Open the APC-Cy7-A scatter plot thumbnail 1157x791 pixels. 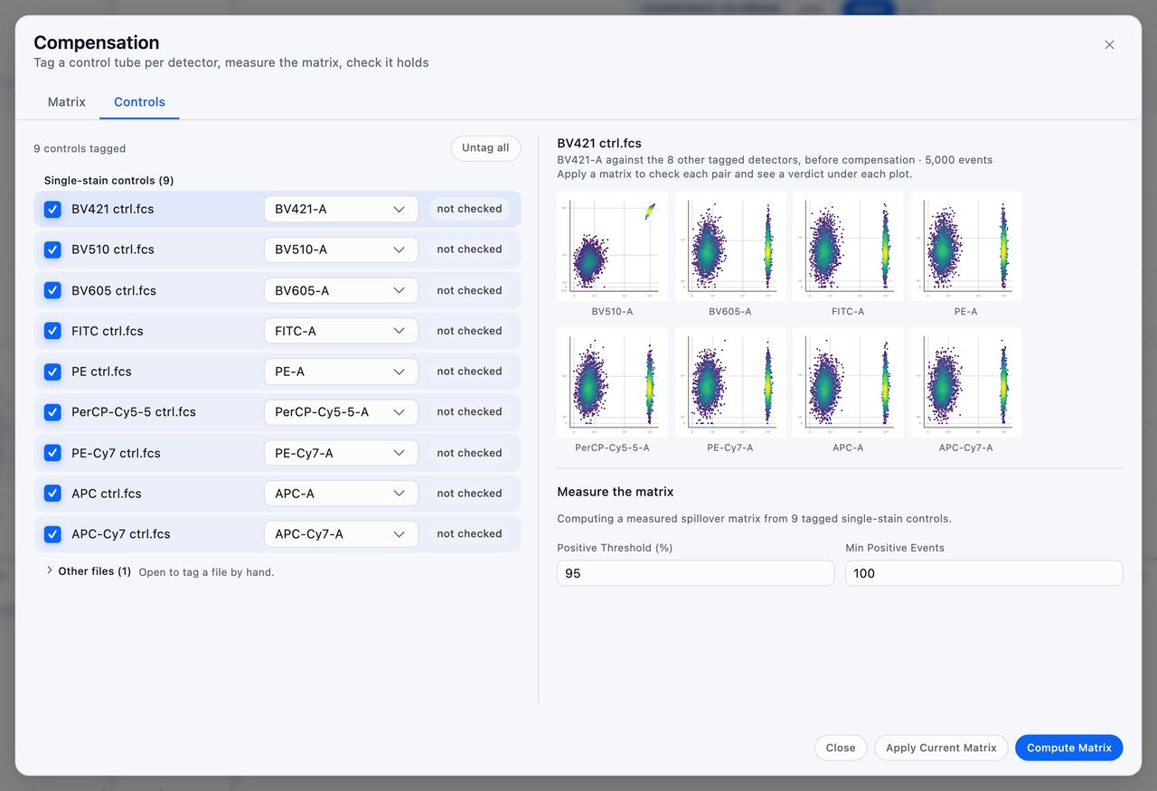coord(965,382)
